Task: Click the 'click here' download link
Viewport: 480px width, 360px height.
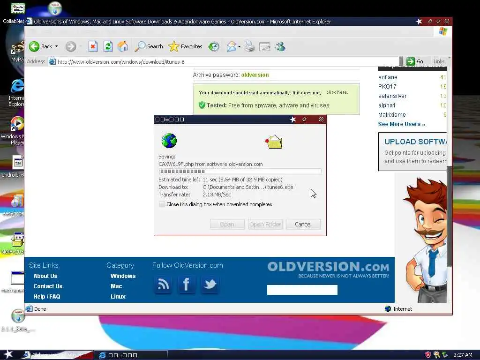Action: pyautogui.click(x=337, y=92)
